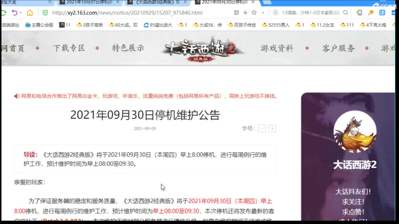The width and height of the screenshot is (399, 224).
Task: Choose search engine via the S logo
Action: point(276,13)
